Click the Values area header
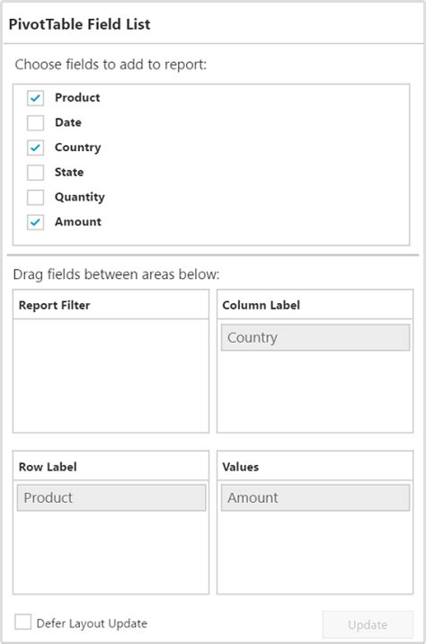 point(315,466)
